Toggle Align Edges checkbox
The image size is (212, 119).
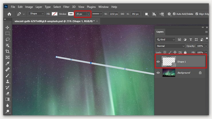pyautogui.click(x=197, y=14)
